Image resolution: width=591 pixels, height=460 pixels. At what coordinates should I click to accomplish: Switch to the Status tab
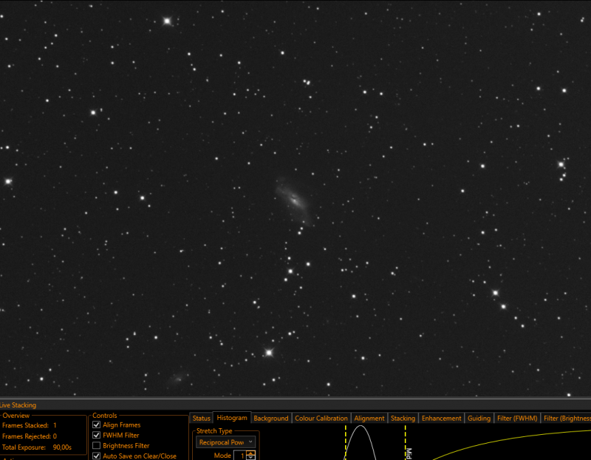[201, 418]
